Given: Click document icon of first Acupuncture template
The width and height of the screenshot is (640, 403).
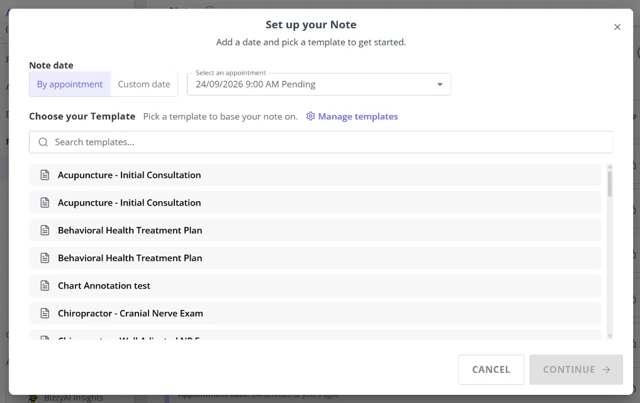Looking at the screenshot, I should coord(45,175).
